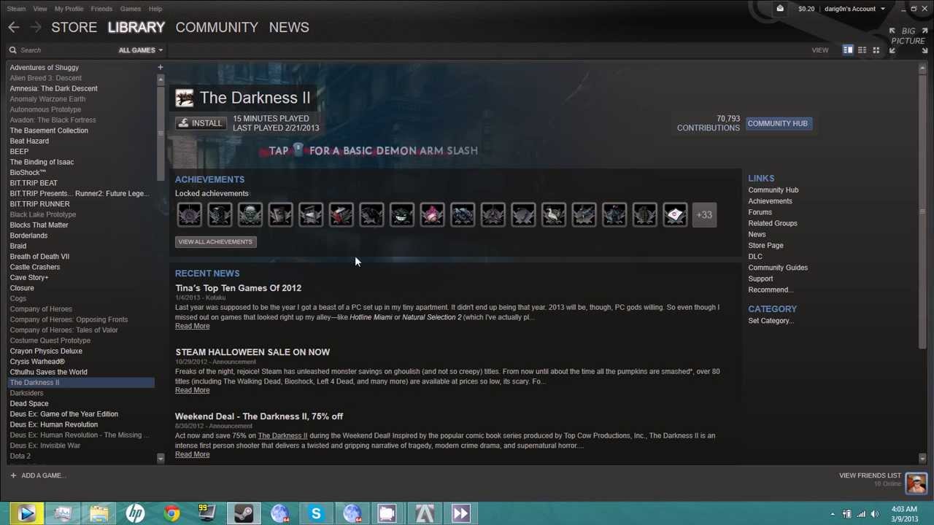The height and width of the screenshot is (525, 934).
Task: Show the +33 more achievements
Action: coord(704,215)
